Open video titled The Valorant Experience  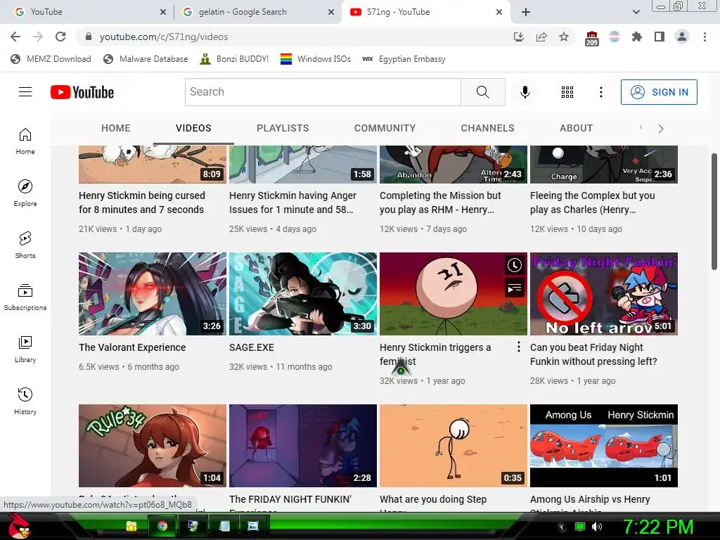(132, 347)
